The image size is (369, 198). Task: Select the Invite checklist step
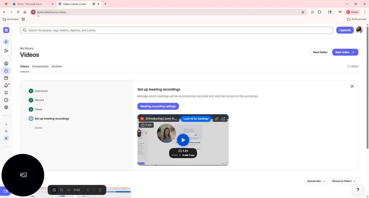click(x=36, y=128)
